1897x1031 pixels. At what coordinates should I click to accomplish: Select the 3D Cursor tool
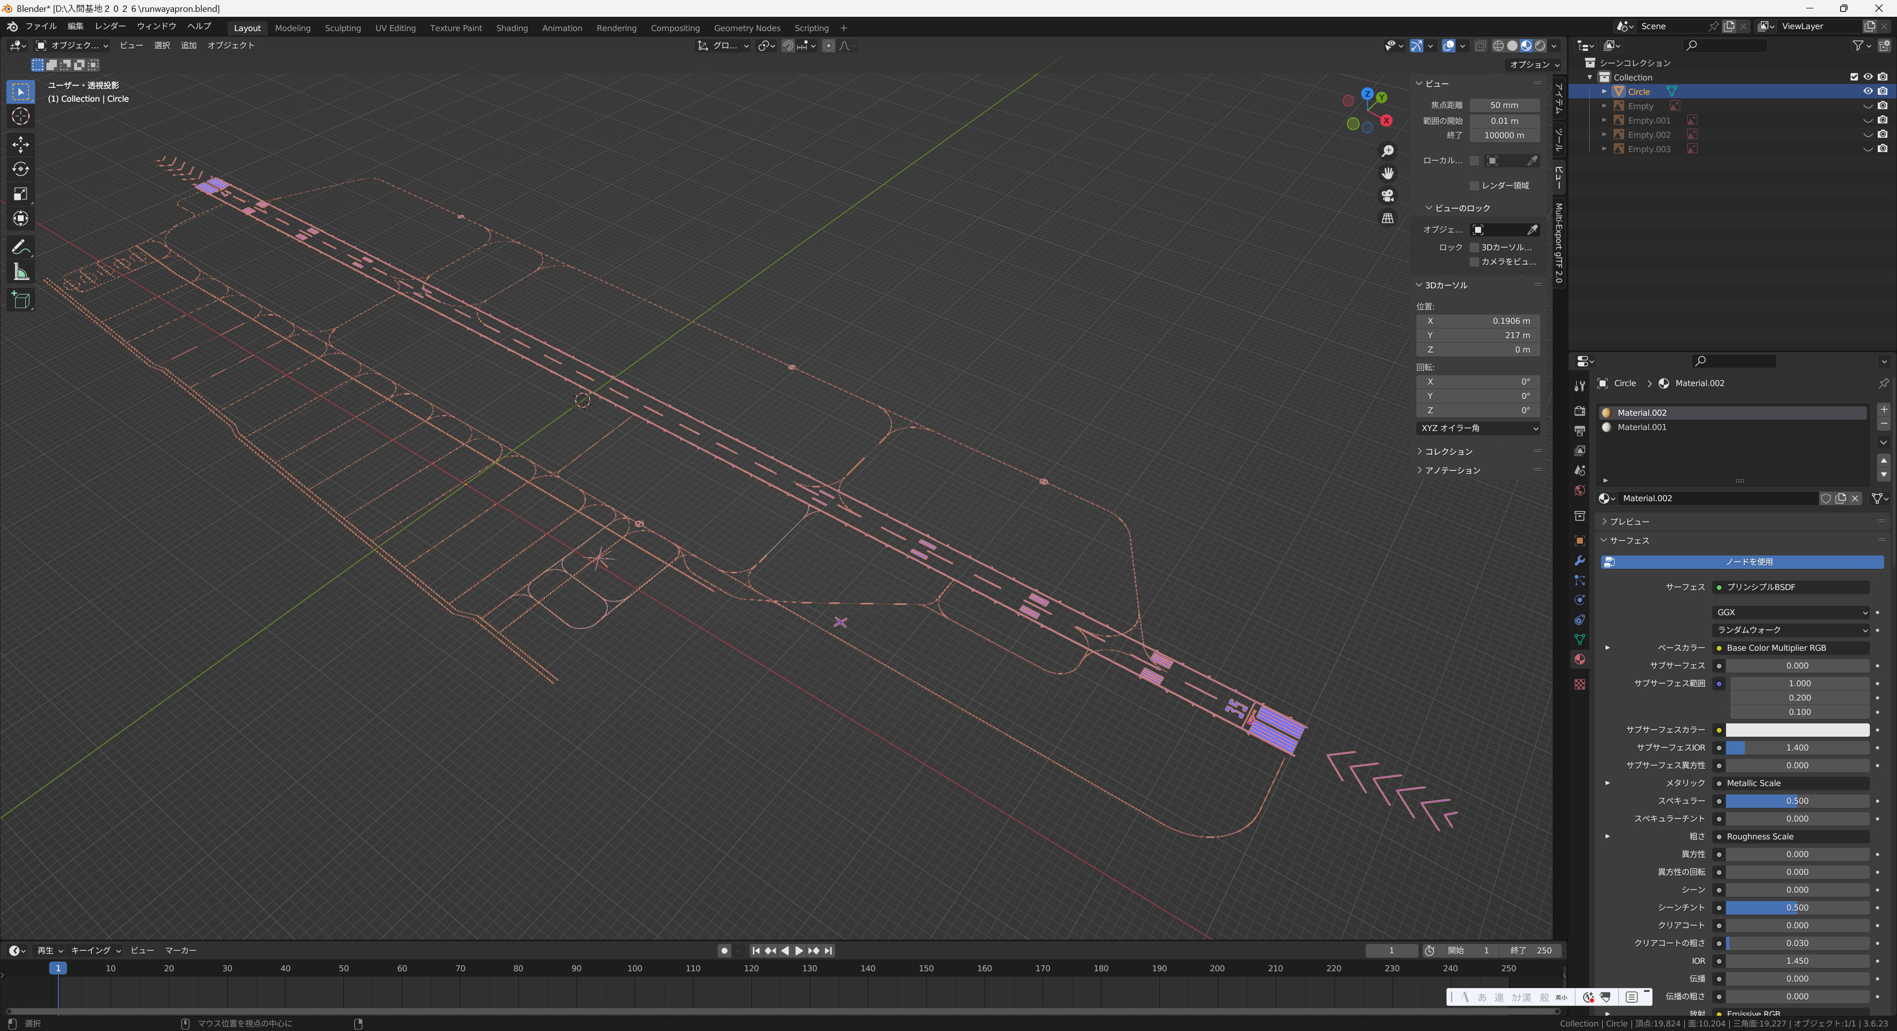pos(21,116)
